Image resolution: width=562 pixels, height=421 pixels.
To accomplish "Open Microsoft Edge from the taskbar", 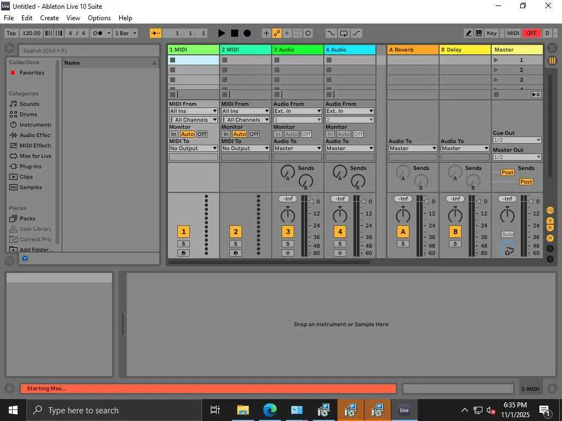I will coord(269,410).
